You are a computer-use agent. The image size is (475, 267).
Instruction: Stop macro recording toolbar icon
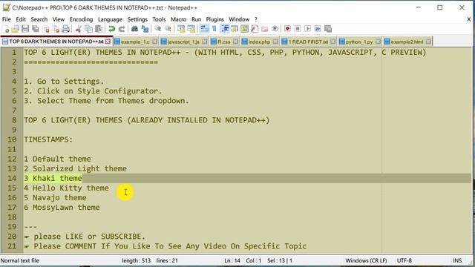pyautogui.click(x=298, y=29)
